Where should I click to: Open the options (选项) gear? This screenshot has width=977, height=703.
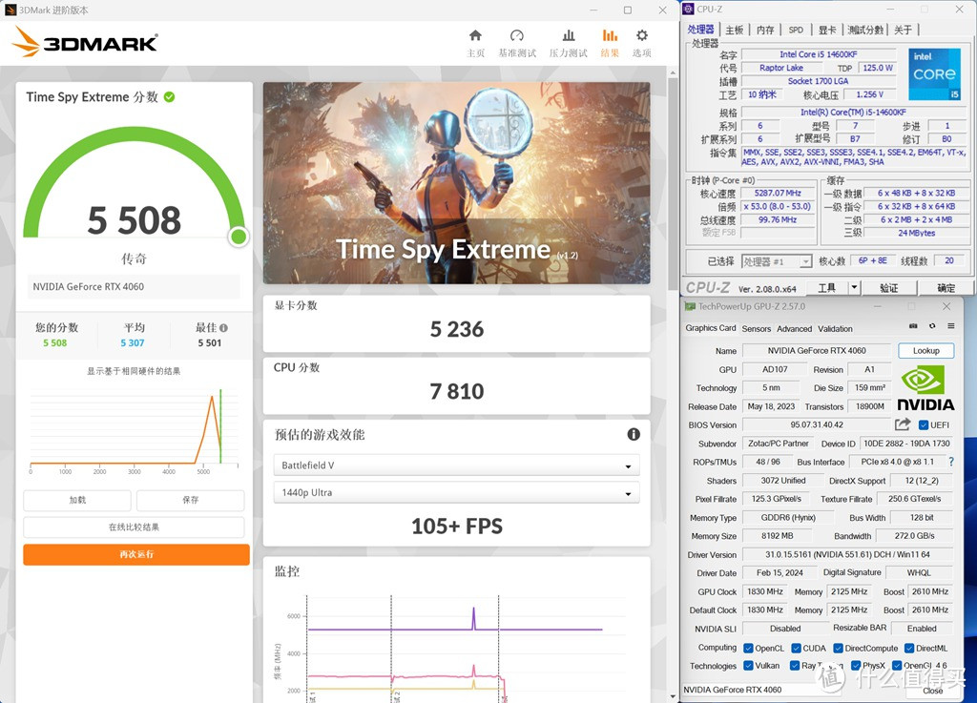[x=642, y=43]
